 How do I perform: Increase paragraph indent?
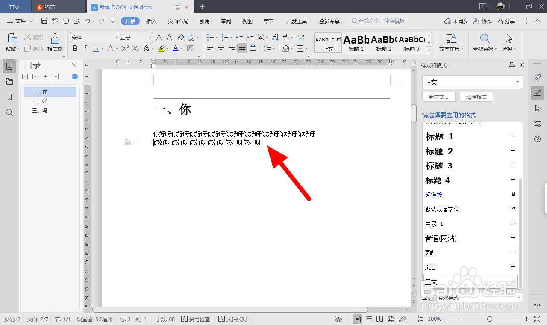(250, 38)
